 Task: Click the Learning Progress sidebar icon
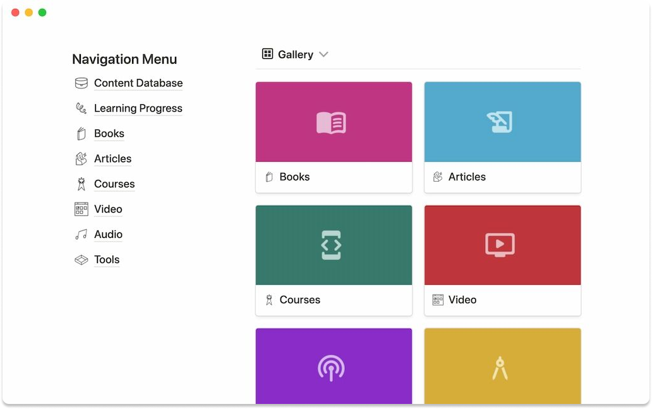(x=81, y=109)
